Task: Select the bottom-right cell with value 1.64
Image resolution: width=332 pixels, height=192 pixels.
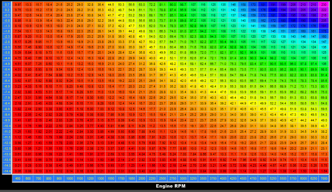Action: pyautogui.click(x=324, y=171)
